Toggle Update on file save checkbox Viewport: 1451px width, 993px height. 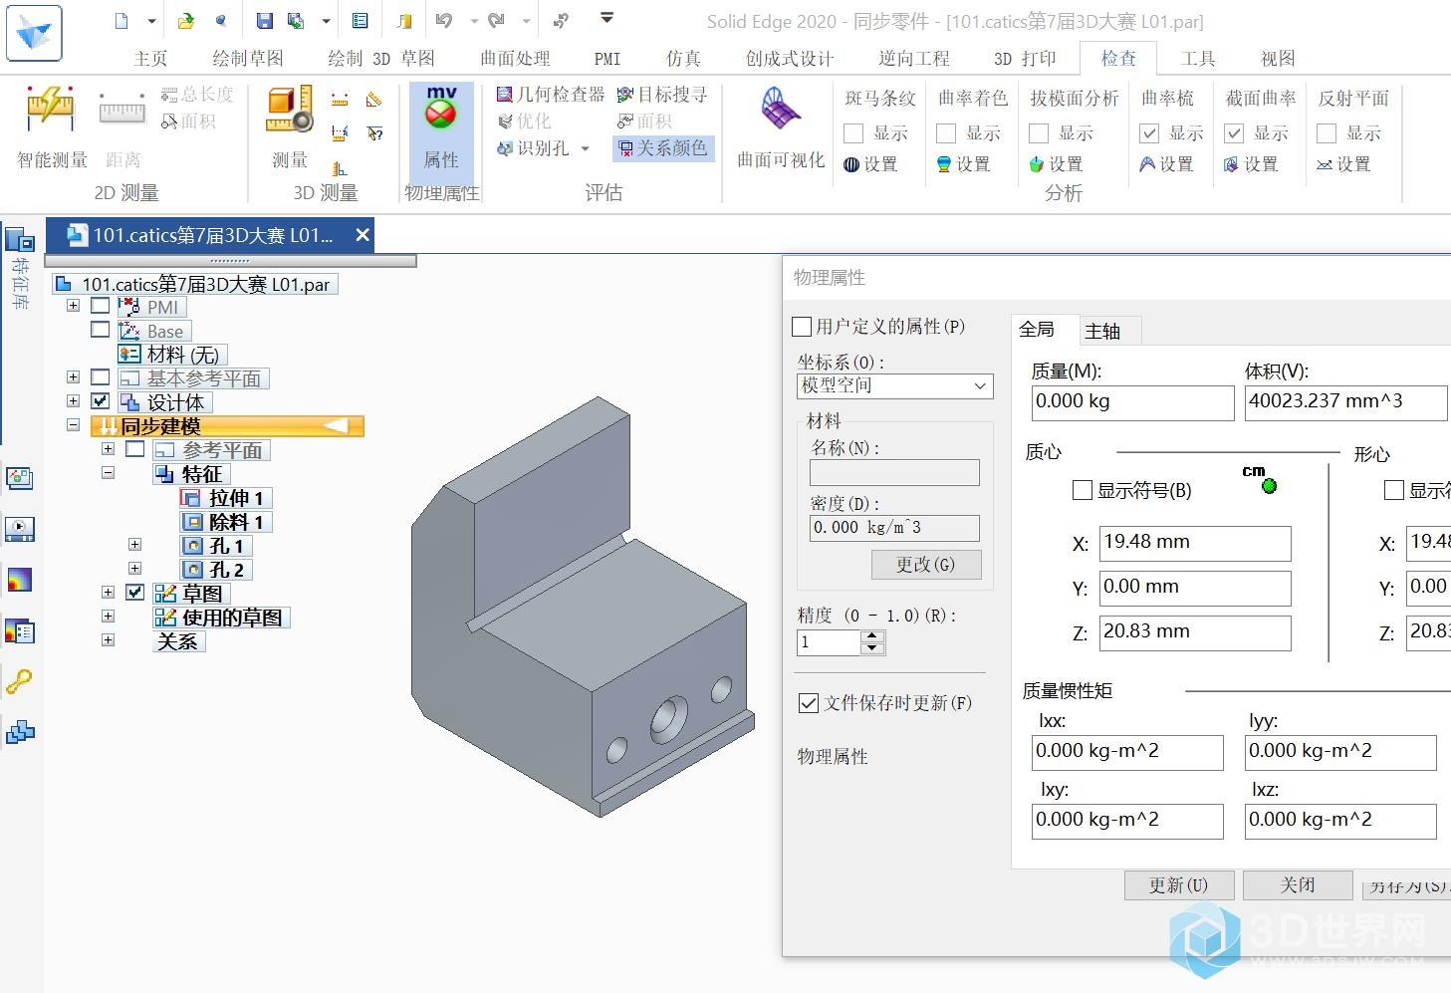tap(809, 703)
